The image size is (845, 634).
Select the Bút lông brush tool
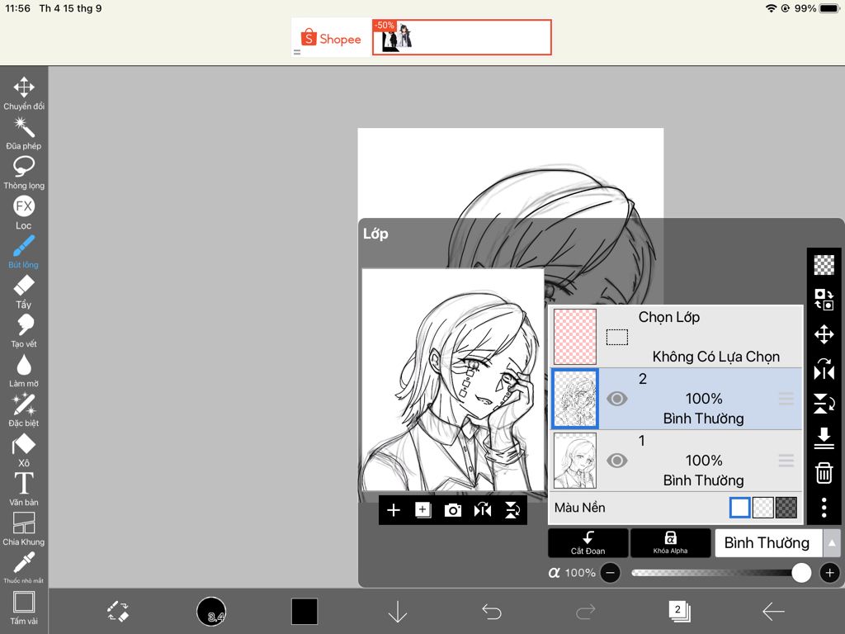tap(24, 252)
